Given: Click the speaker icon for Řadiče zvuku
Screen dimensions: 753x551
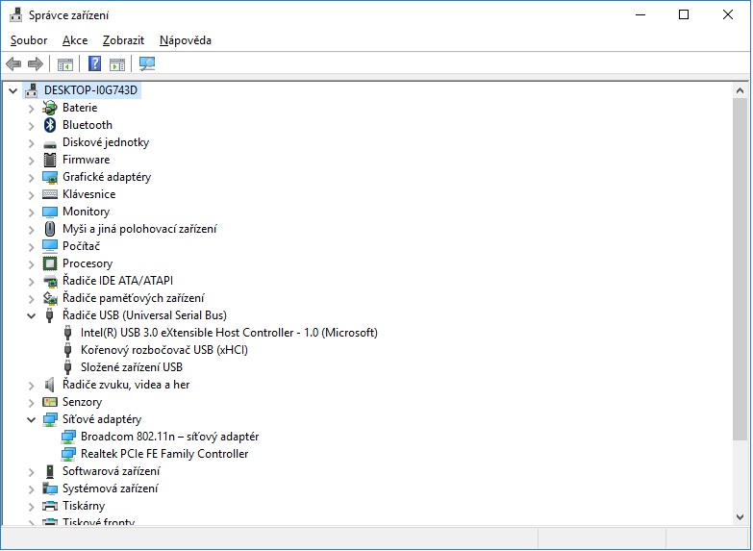Looking at the screenshot, I should coord(49,385).
